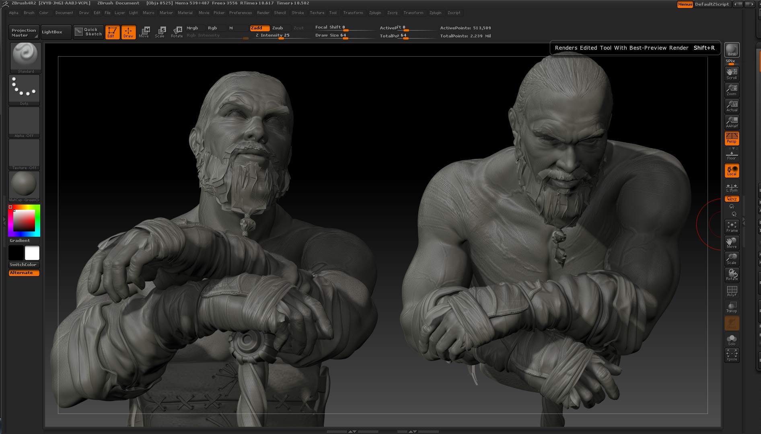Click the Actual size icon

(732, 106)
